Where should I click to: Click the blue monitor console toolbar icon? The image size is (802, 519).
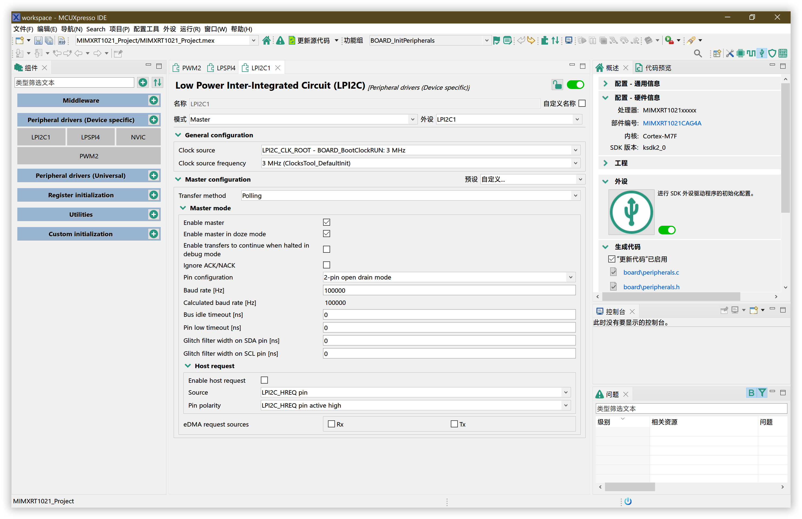click(x=569, y=40)
